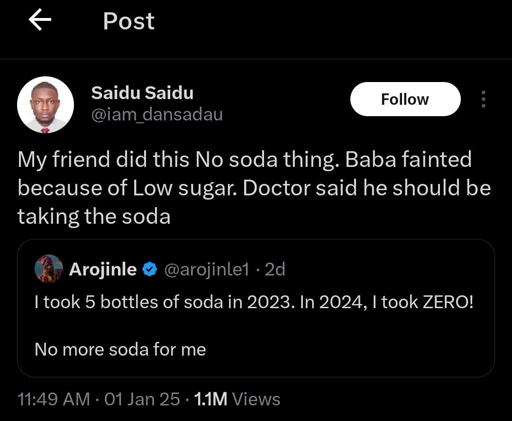Open the @iam_dansadau handle
This screenshot has height=421, width=512.
156,115
